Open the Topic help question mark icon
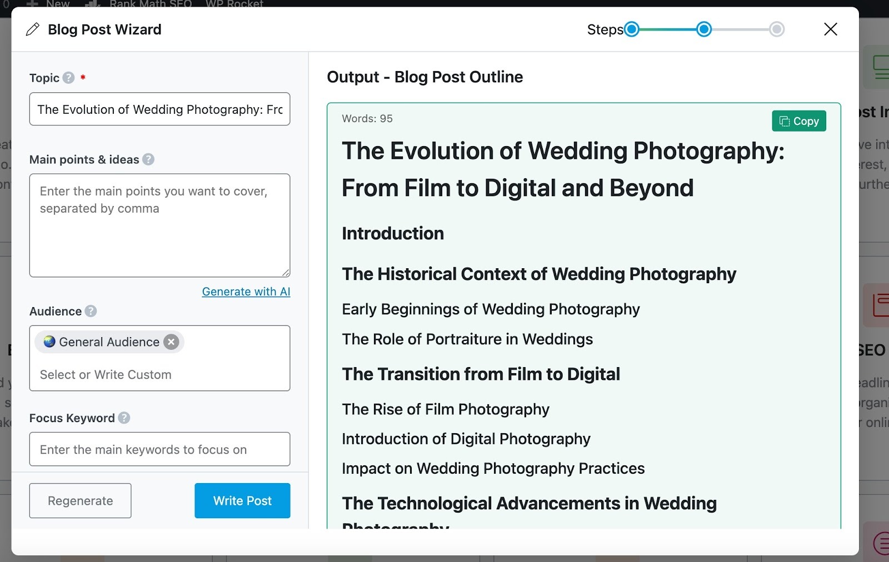This screenshot has height=562, width=889. click(68, 78)
